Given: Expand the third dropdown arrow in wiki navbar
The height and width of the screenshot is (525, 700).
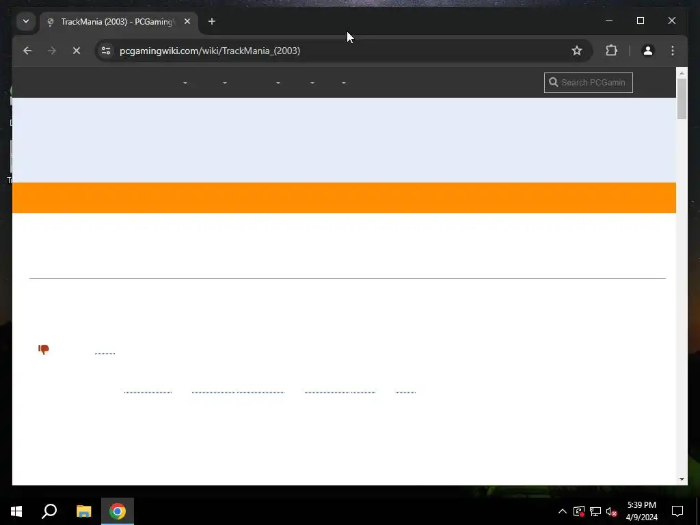Looking at the screenshot, I should [278, 83].
